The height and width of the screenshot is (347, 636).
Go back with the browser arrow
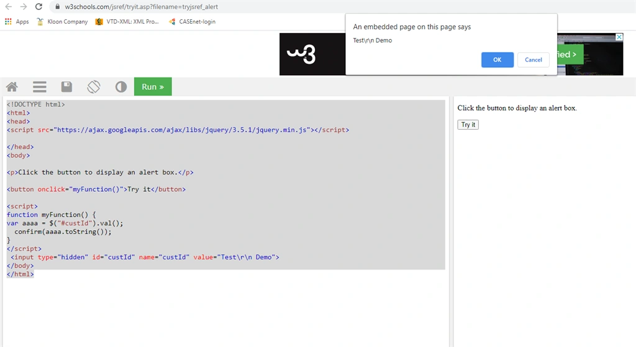click(8, 6)
